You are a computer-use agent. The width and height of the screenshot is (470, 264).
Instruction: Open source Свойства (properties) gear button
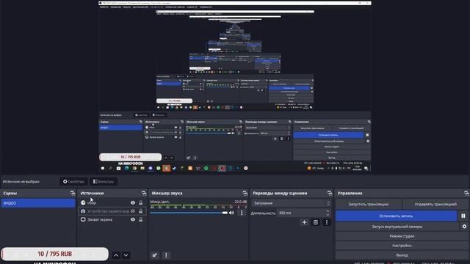73,181
